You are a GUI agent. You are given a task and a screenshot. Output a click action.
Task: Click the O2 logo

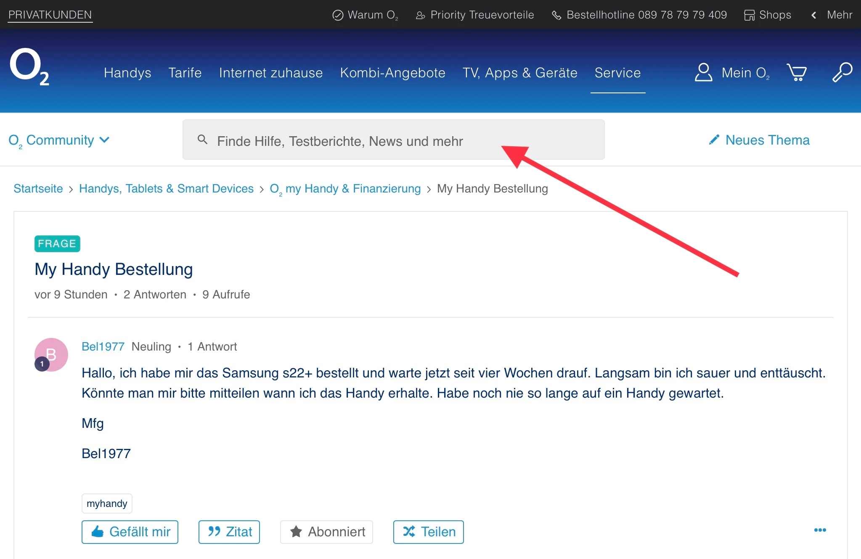pos(29,67)
